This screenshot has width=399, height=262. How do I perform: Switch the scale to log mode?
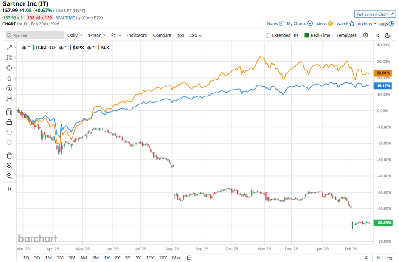pyautogui.click(x=389, y=258)
